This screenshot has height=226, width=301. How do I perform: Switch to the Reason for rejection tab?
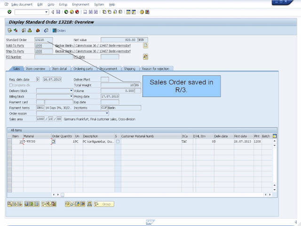click(156, 69)
